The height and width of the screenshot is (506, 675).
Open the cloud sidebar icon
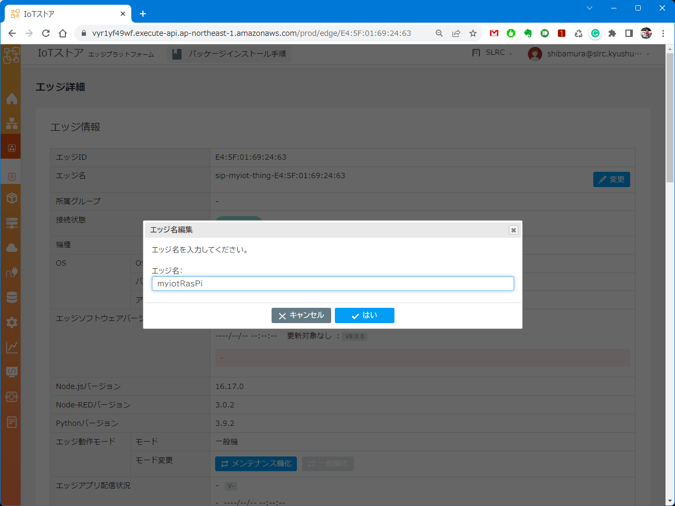12,248
